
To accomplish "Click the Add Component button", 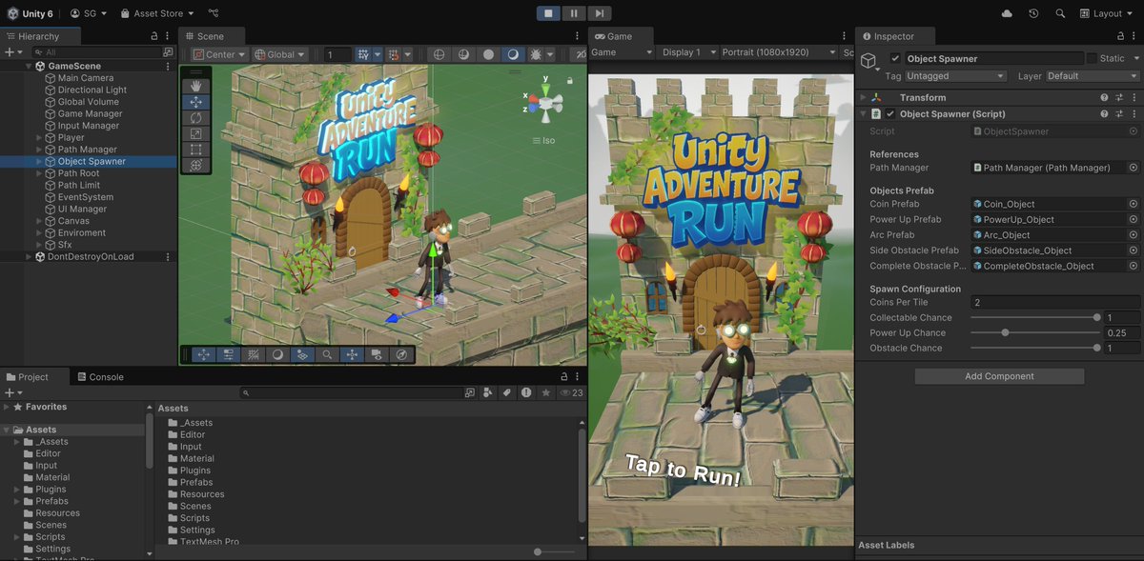I will (x=999, y=376).
